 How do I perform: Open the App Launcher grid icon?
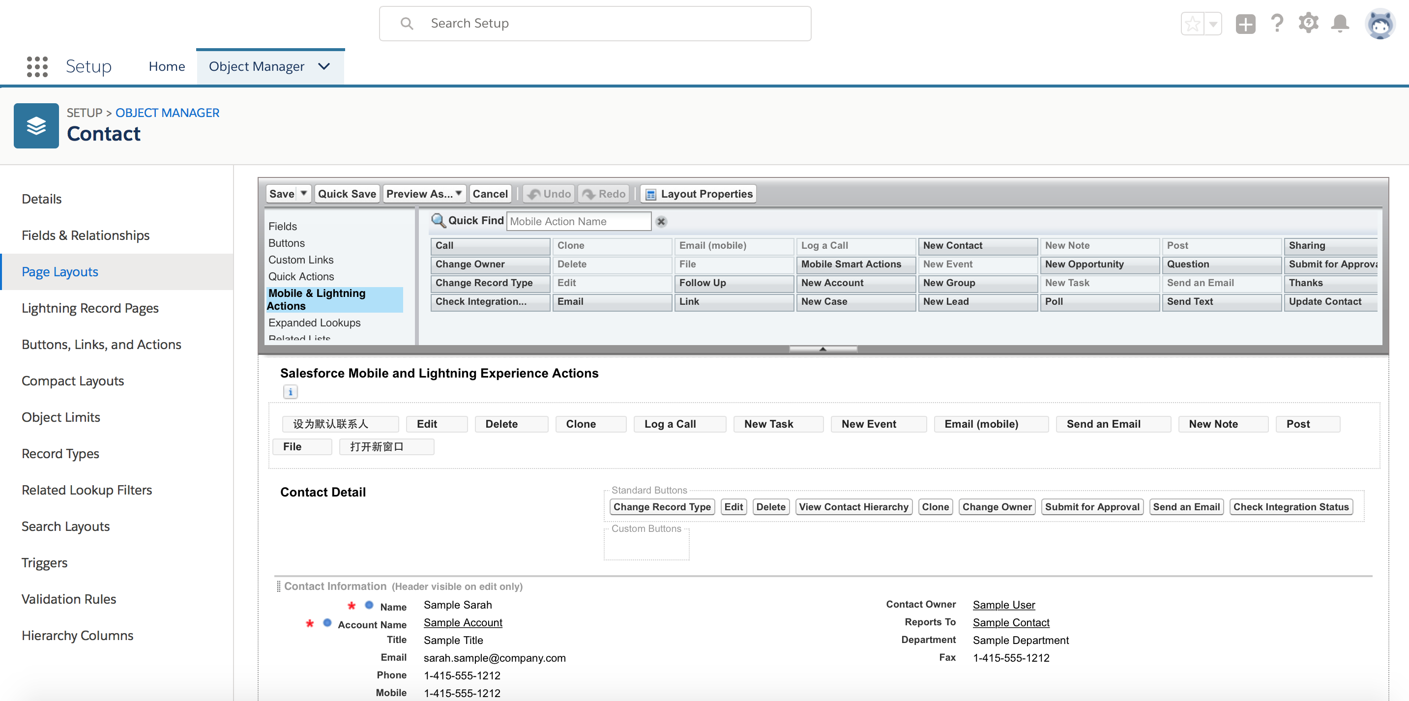[37, 66]
